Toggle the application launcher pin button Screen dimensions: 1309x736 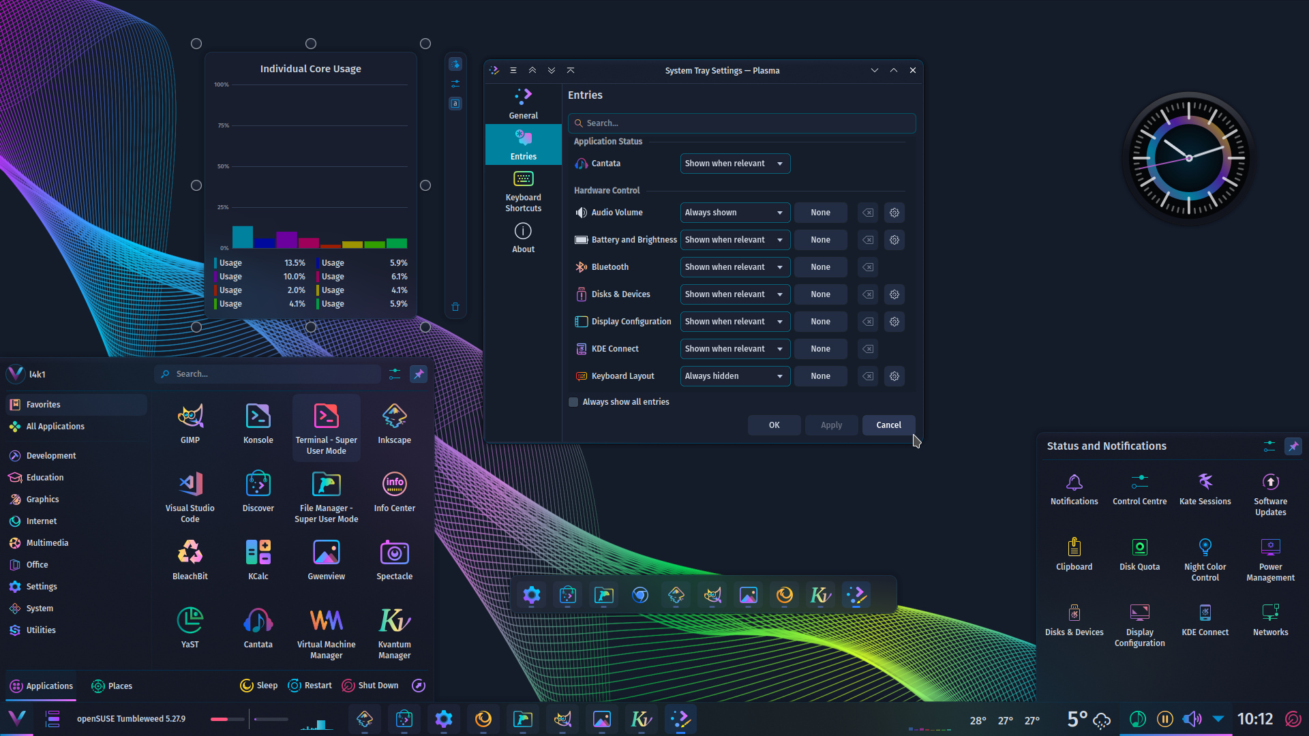tap(419, 374)
